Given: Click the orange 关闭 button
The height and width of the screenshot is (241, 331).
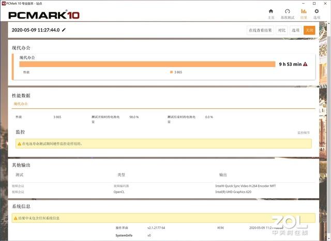Looking at the screenshot, I should pyautogui.click(x=309, y=30).
